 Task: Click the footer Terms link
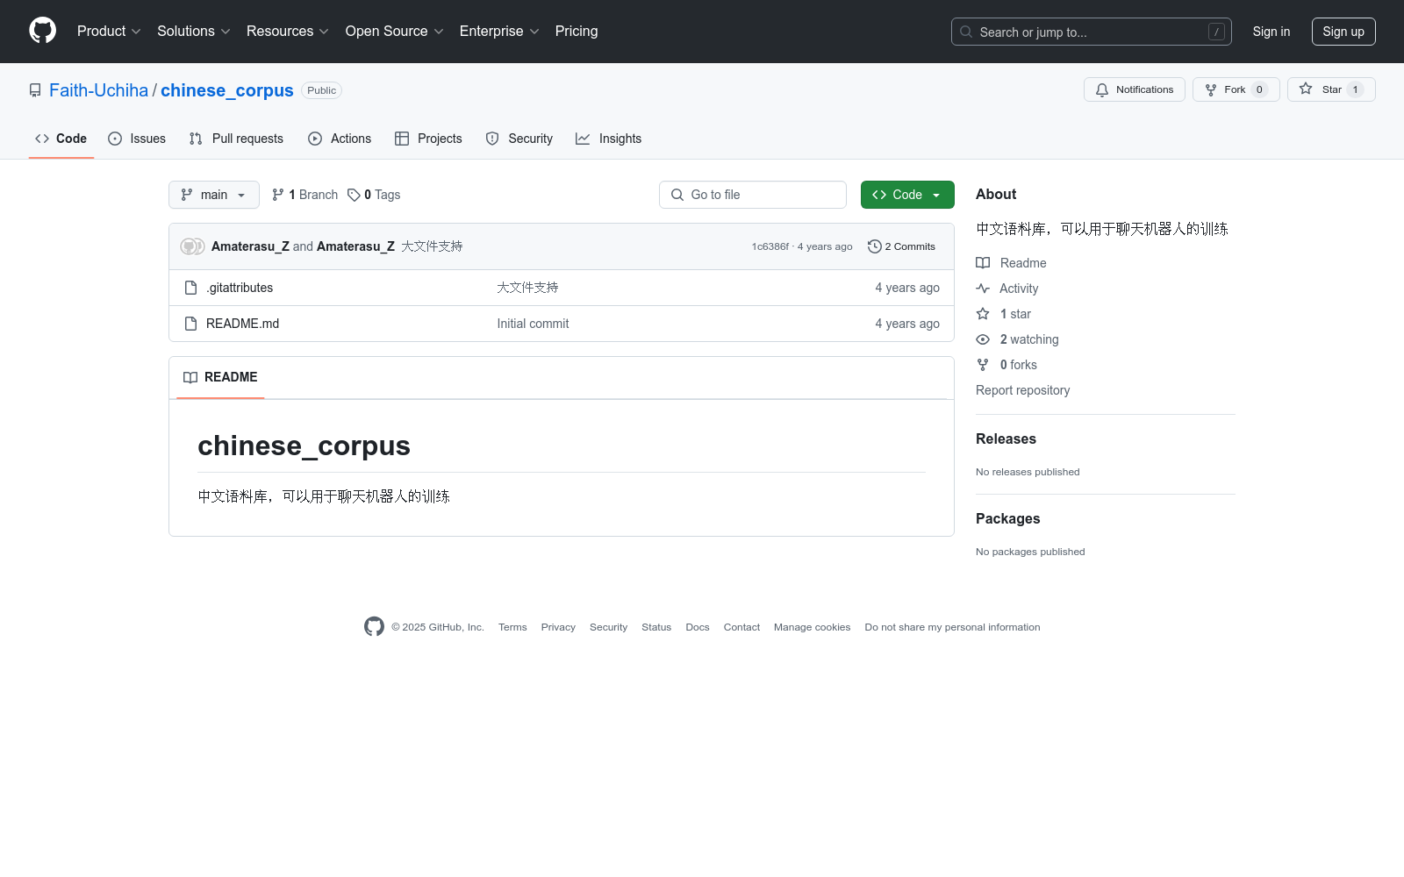(x=512, y=627)
